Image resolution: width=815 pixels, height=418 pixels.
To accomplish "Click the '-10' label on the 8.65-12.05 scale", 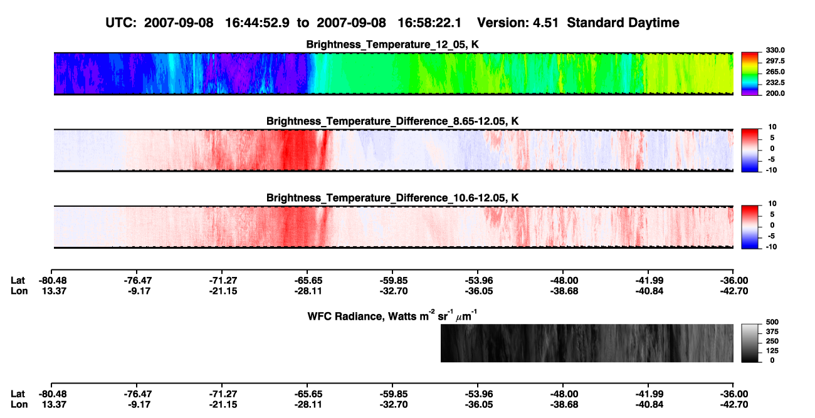I will coord(770,170).
